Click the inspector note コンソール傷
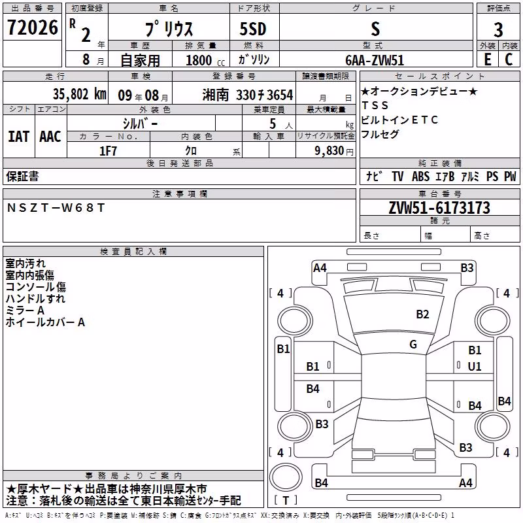 click(36, 286)
